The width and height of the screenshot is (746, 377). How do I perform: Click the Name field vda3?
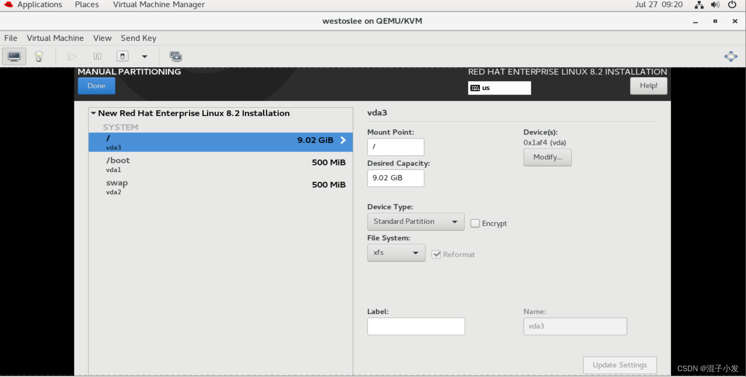(x=575, y=326)
